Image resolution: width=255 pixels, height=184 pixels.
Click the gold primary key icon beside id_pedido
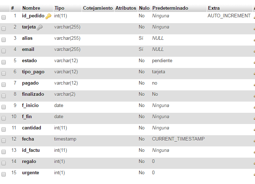click(48, 16)
